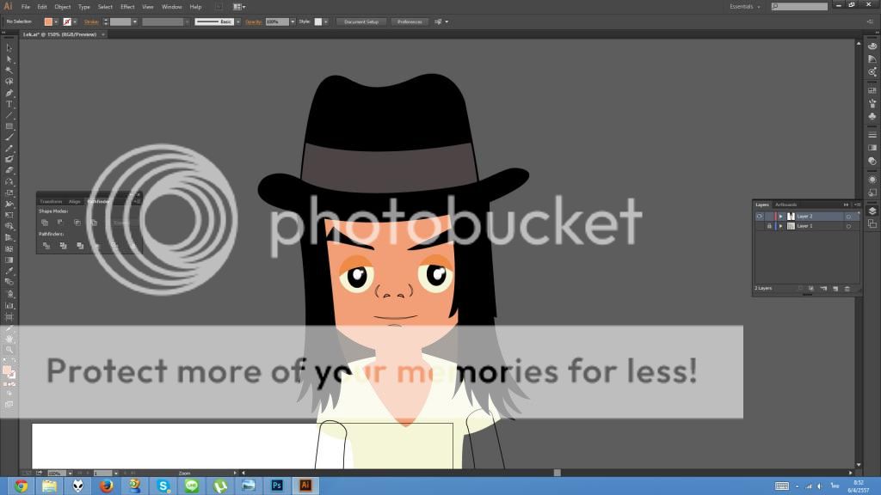This screenshot has height=495, width=881.
Task: Switch to the Artboards panel tab
Action: [x=786, y=205]
